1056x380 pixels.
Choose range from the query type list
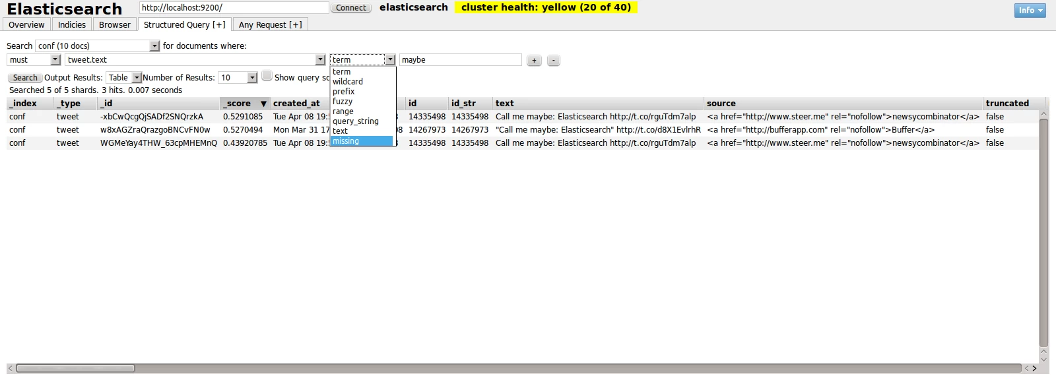pyautogui.click(x=362, y=111)
